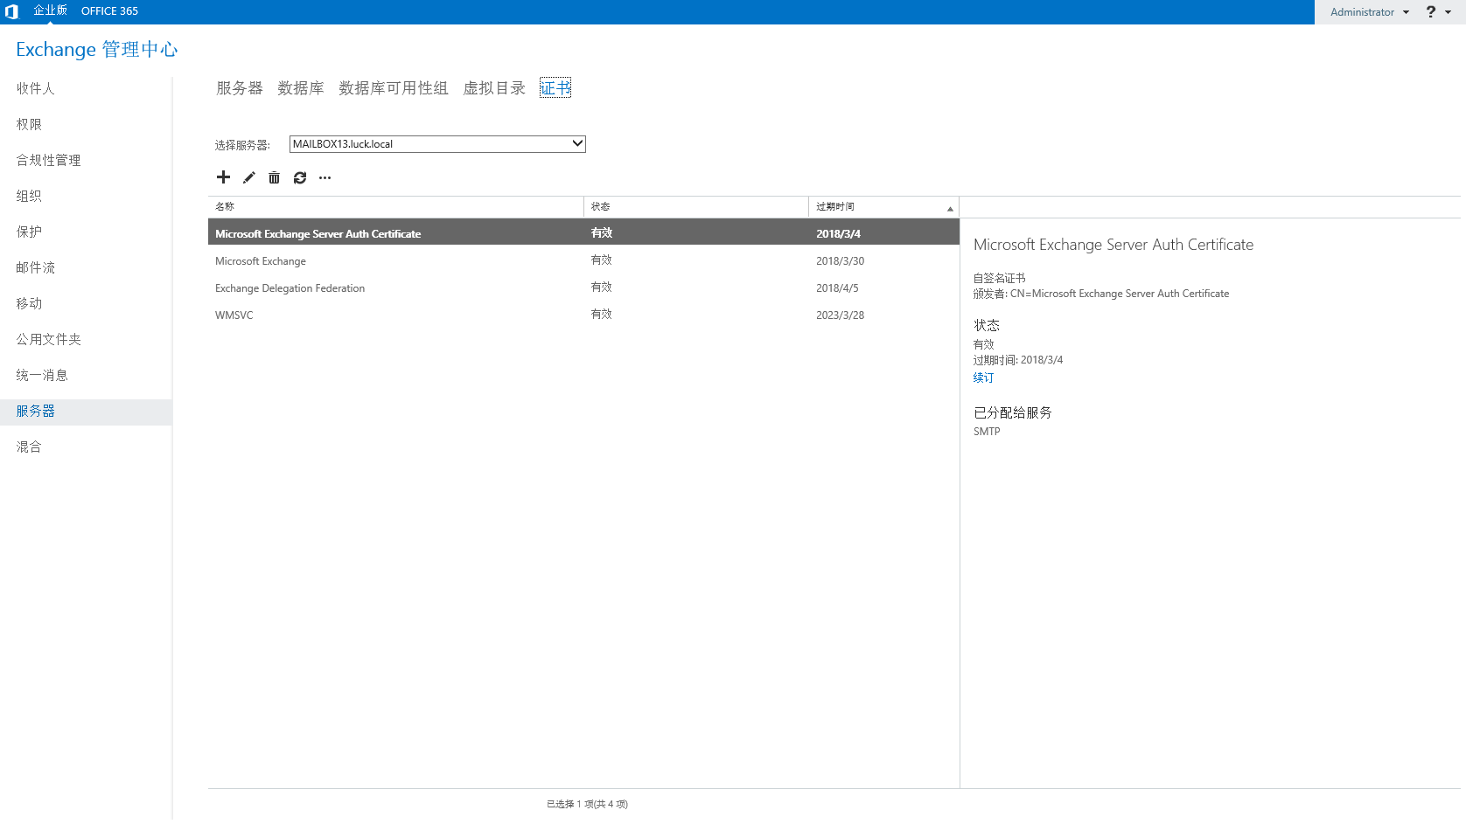Sort by the 过期时间 column header
This screenshot has height=831, width=1466.
click(882, 207)
